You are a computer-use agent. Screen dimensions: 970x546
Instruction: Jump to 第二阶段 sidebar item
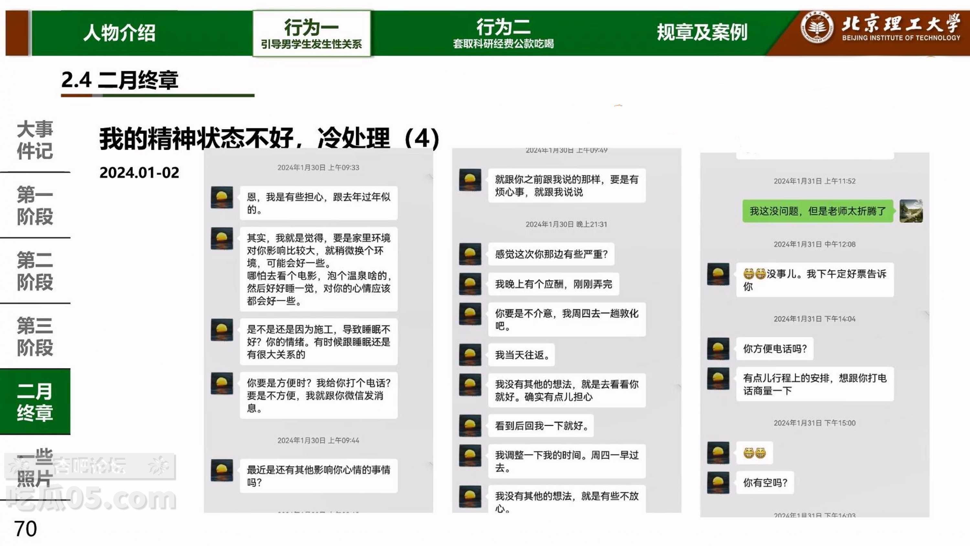pos(35,270)
